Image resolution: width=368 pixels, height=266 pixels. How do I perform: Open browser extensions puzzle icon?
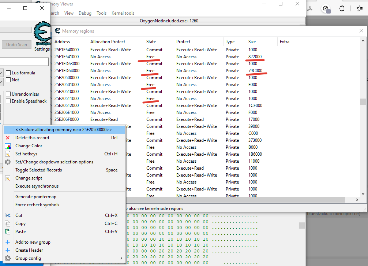pyautogui.click(x=342, y=9)
